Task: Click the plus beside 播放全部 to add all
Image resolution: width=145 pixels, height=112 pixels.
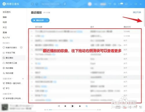Action: tap(47, 20)
